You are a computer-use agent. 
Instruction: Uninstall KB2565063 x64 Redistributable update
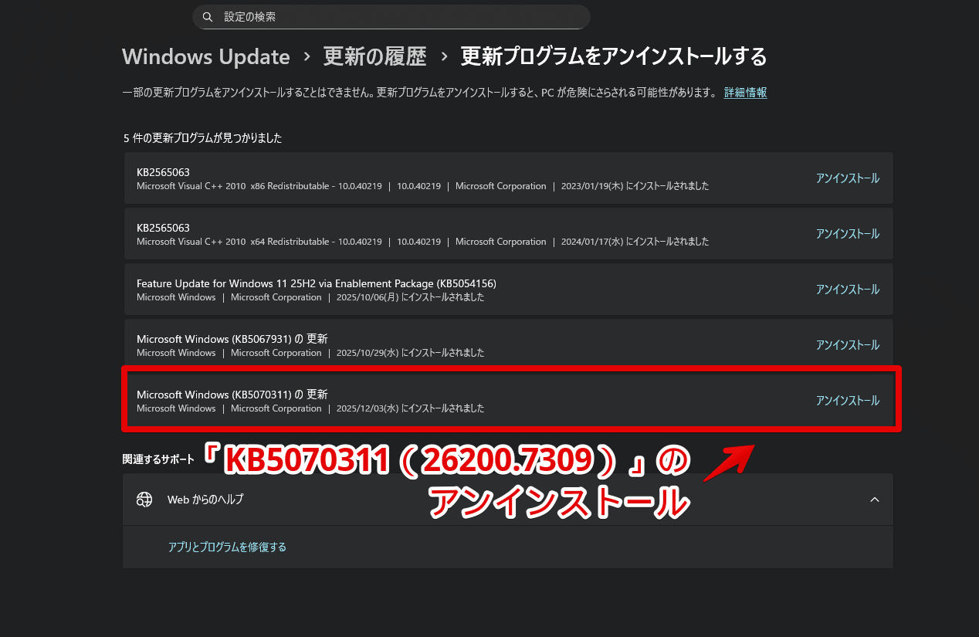(847, 233)
